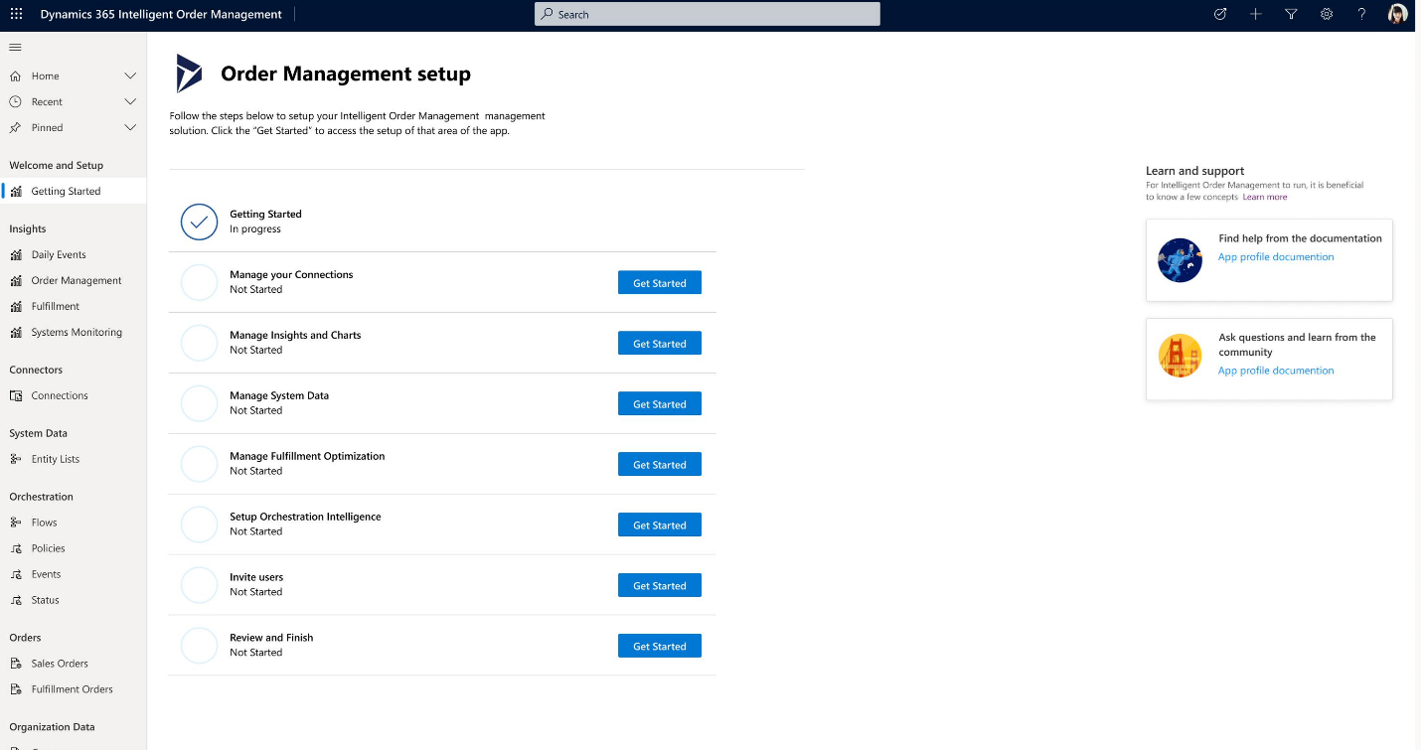
Task: Check the Manage your Connections step circle
Action: pos(199,282)
